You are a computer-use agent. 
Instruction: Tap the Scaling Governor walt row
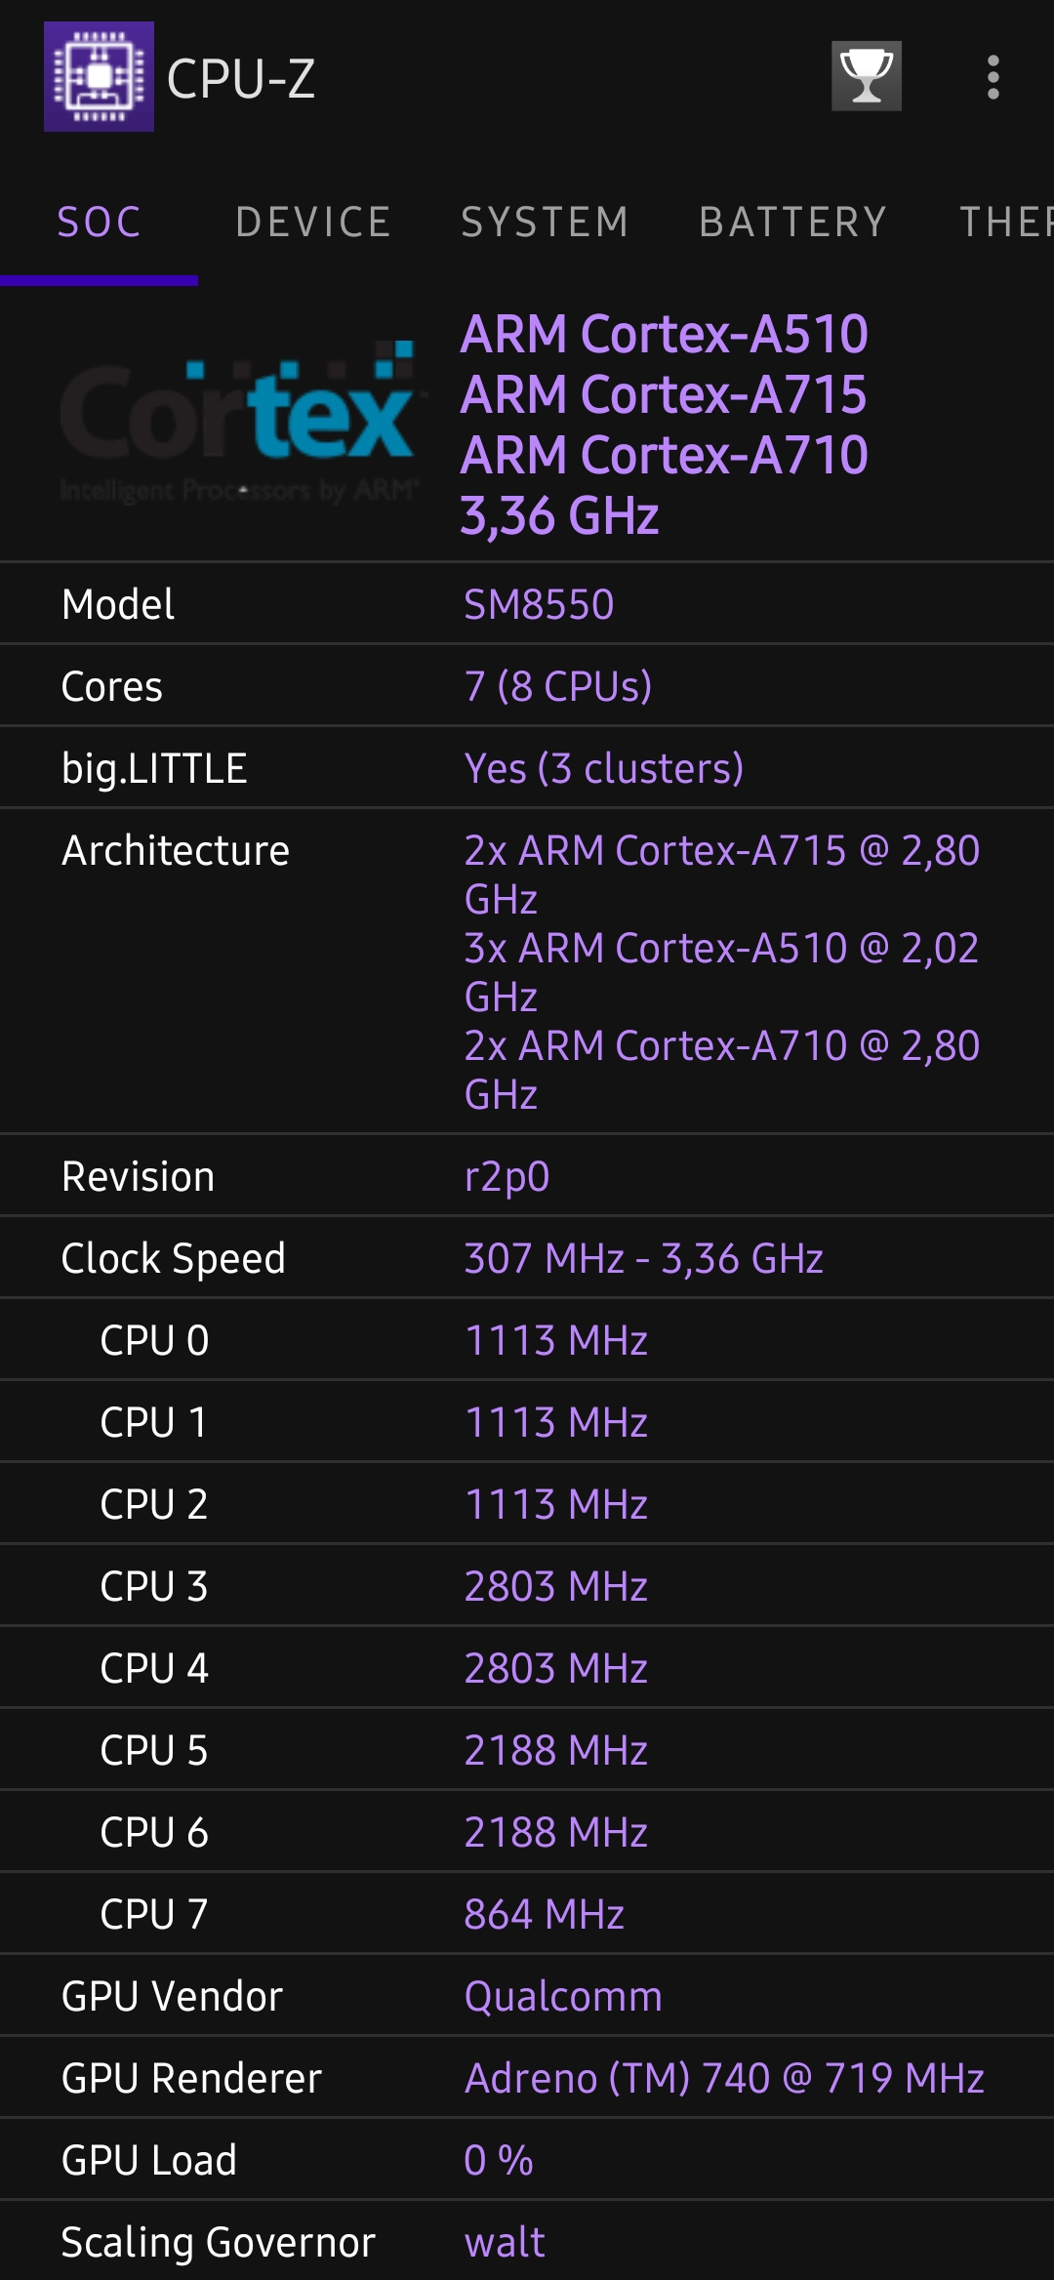[527, 2242]
